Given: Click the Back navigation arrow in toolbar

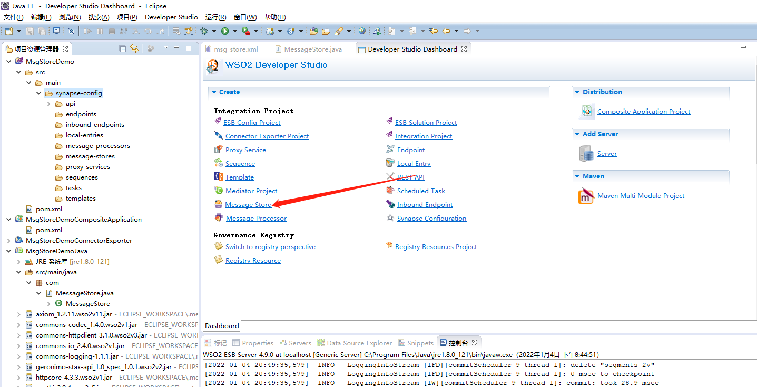Looking at the screenshot, I should click(446, 31).
